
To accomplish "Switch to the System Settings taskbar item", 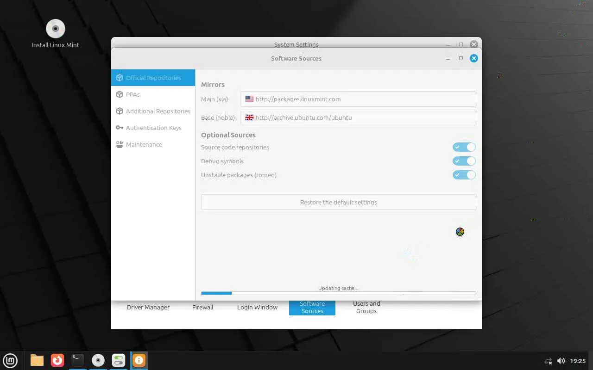I will [119, 360].
